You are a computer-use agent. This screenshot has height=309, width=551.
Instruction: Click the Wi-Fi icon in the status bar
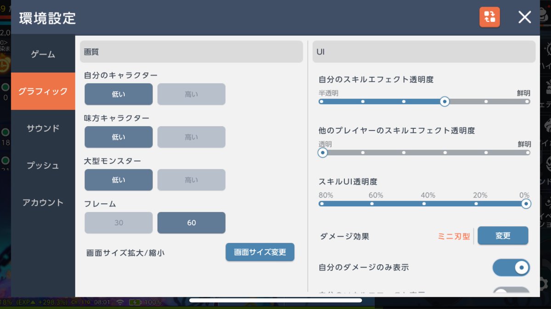coord(120,302)
